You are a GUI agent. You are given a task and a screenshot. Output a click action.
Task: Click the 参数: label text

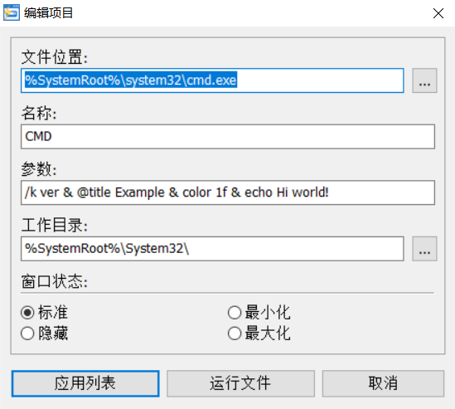tap(39, 169)
